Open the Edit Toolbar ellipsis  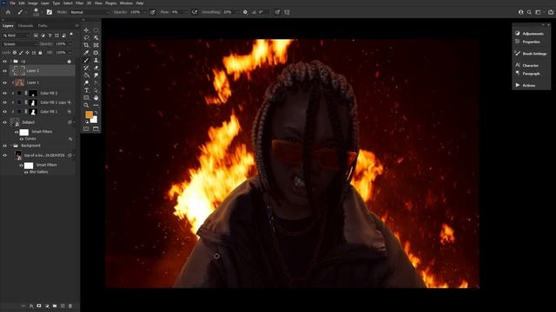pos(96,105)
